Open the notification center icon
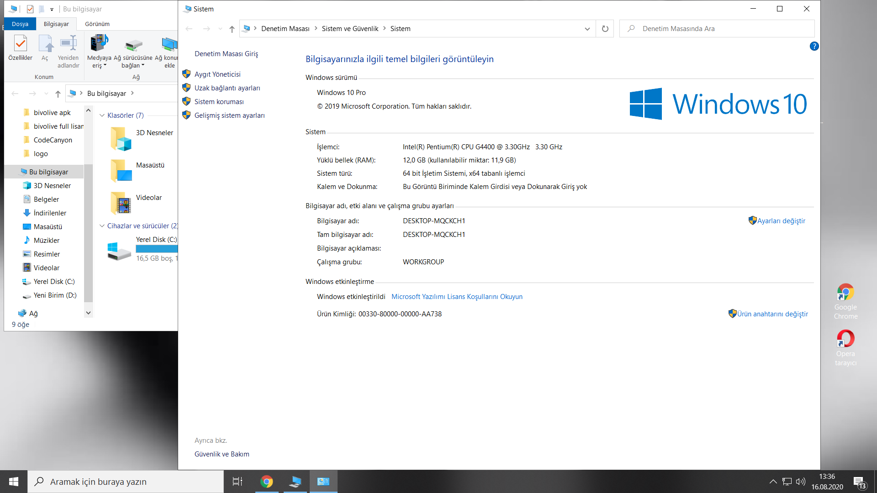The width and height of the screenshot is (877, 493). (x=859, y=482)
